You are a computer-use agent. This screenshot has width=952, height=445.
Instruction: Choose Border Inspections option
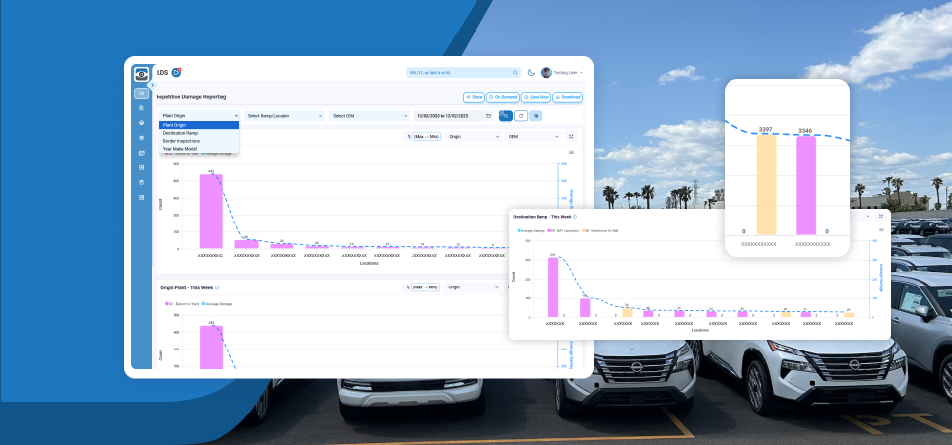coord(182,141)
